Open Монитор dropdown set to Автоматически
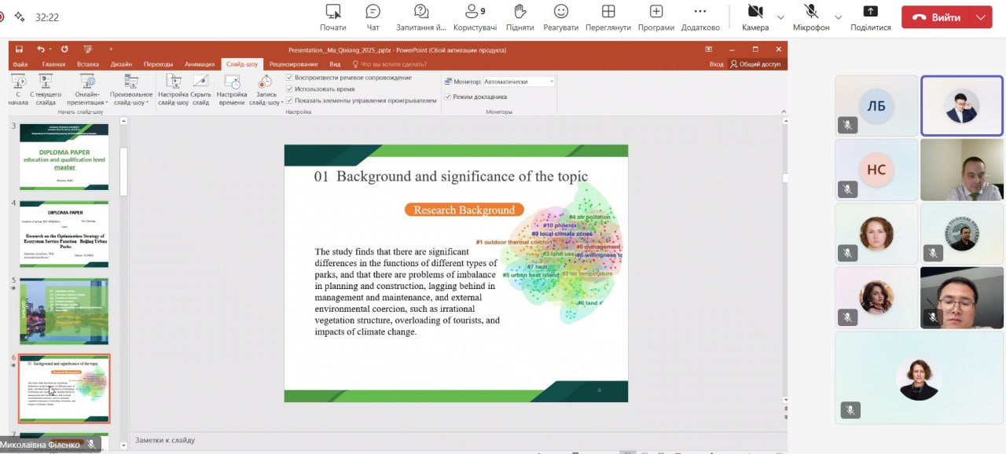The image size is (1006, 454). [x=519, y=82]
